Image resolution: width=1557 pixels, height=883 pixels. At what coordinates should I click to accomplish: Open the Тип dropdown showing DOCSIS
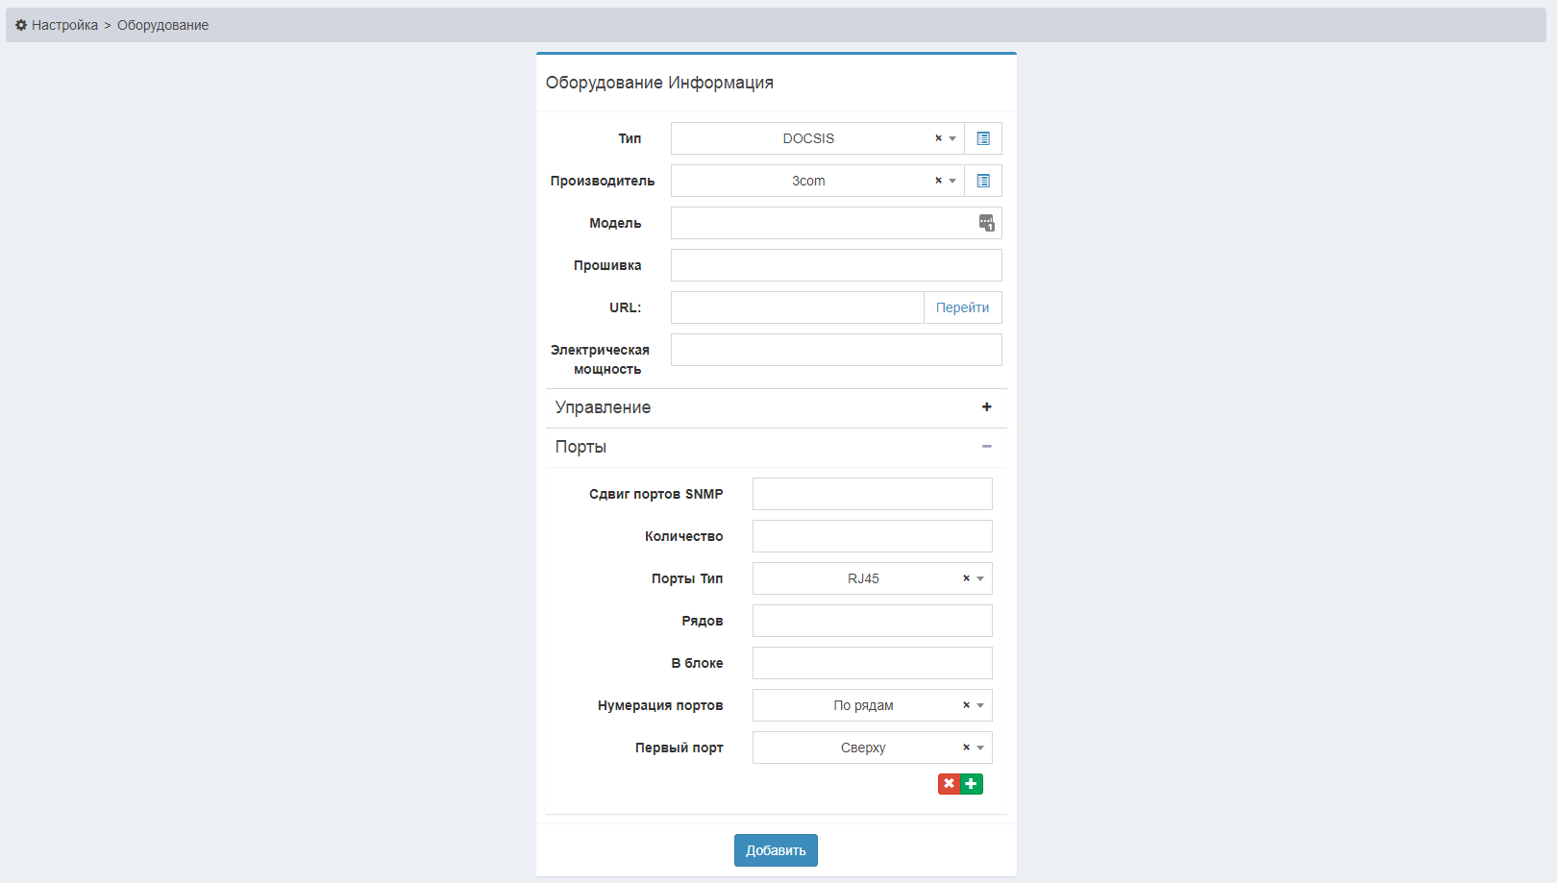[x=808, y=138]
